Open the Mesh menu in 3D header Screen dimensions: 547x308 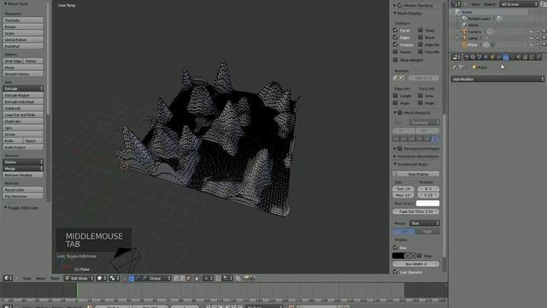(x=55, y=279)
